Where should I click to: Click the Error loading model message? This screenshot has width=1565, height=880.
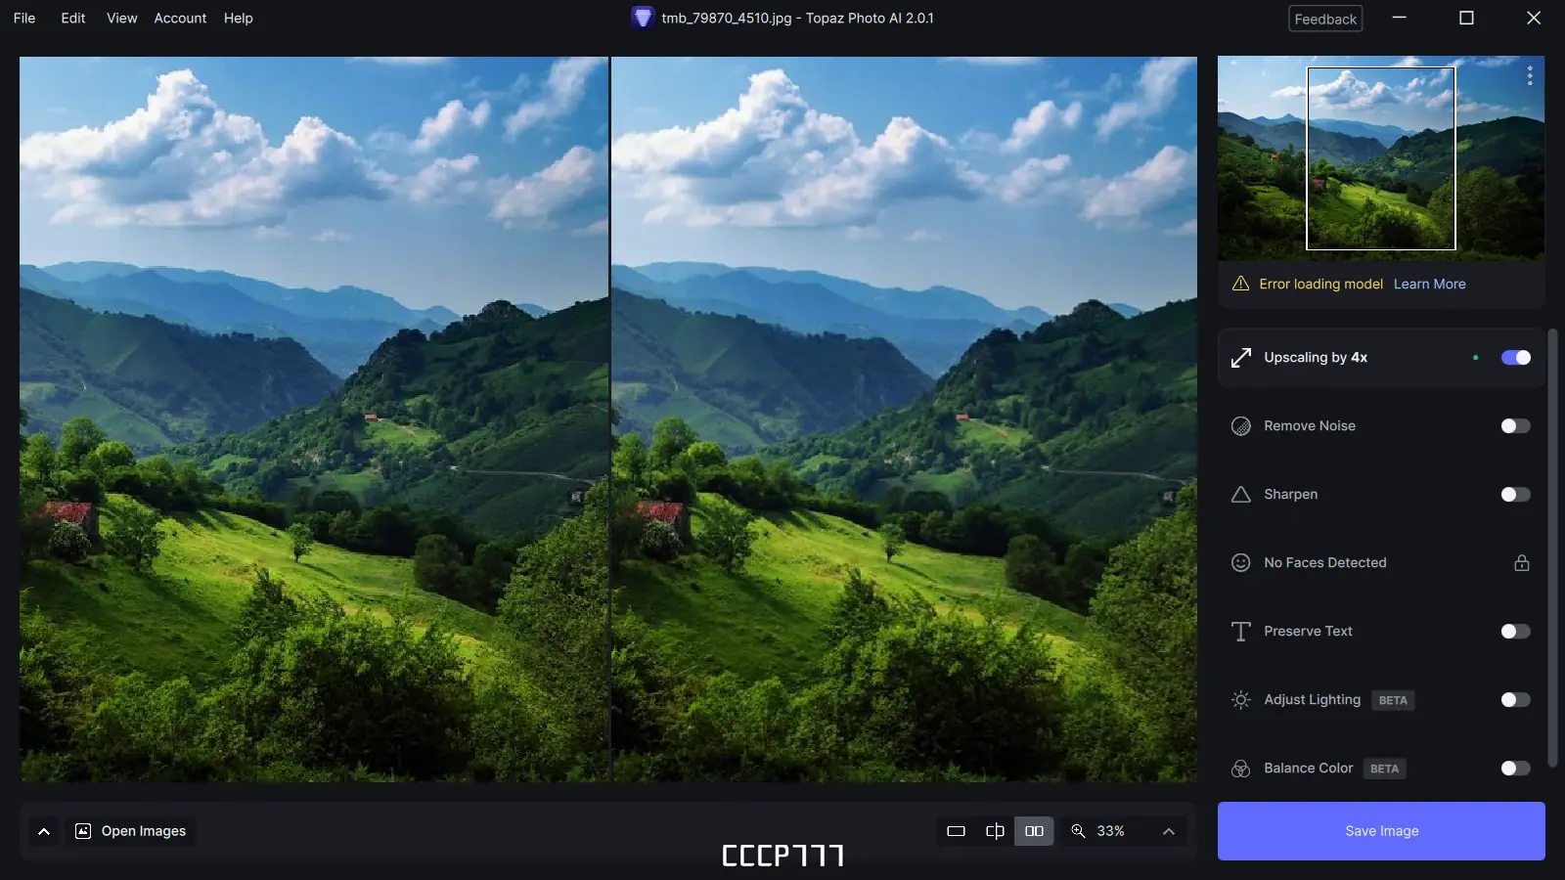[1321, 284]
